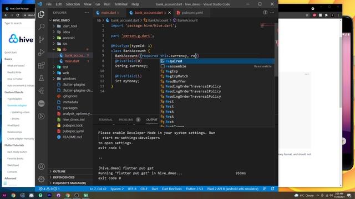Open the Testing flask view
The width and height of the screenshot is (355, 199).
point(41,78)
